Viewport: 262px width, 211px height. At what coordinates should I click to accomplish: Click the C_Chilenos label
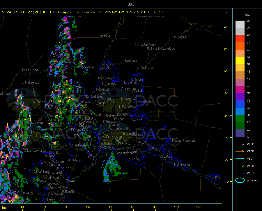click(30, 82)
